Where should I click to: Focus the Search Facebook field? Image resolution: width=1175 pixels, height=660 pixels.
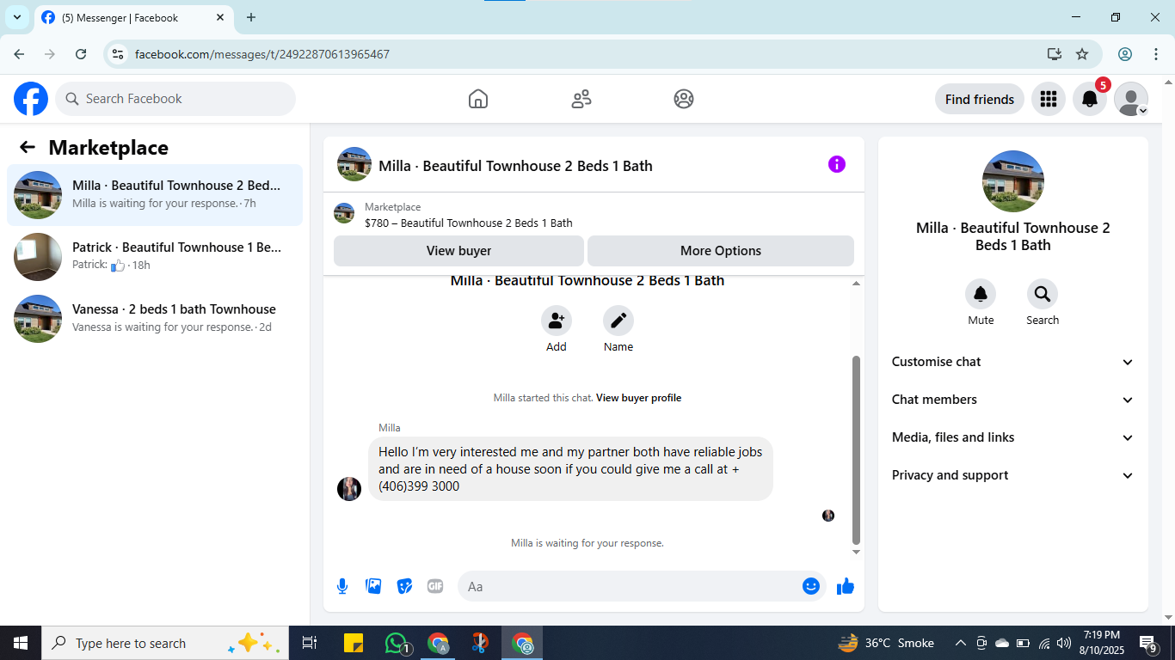click(175, 99)
